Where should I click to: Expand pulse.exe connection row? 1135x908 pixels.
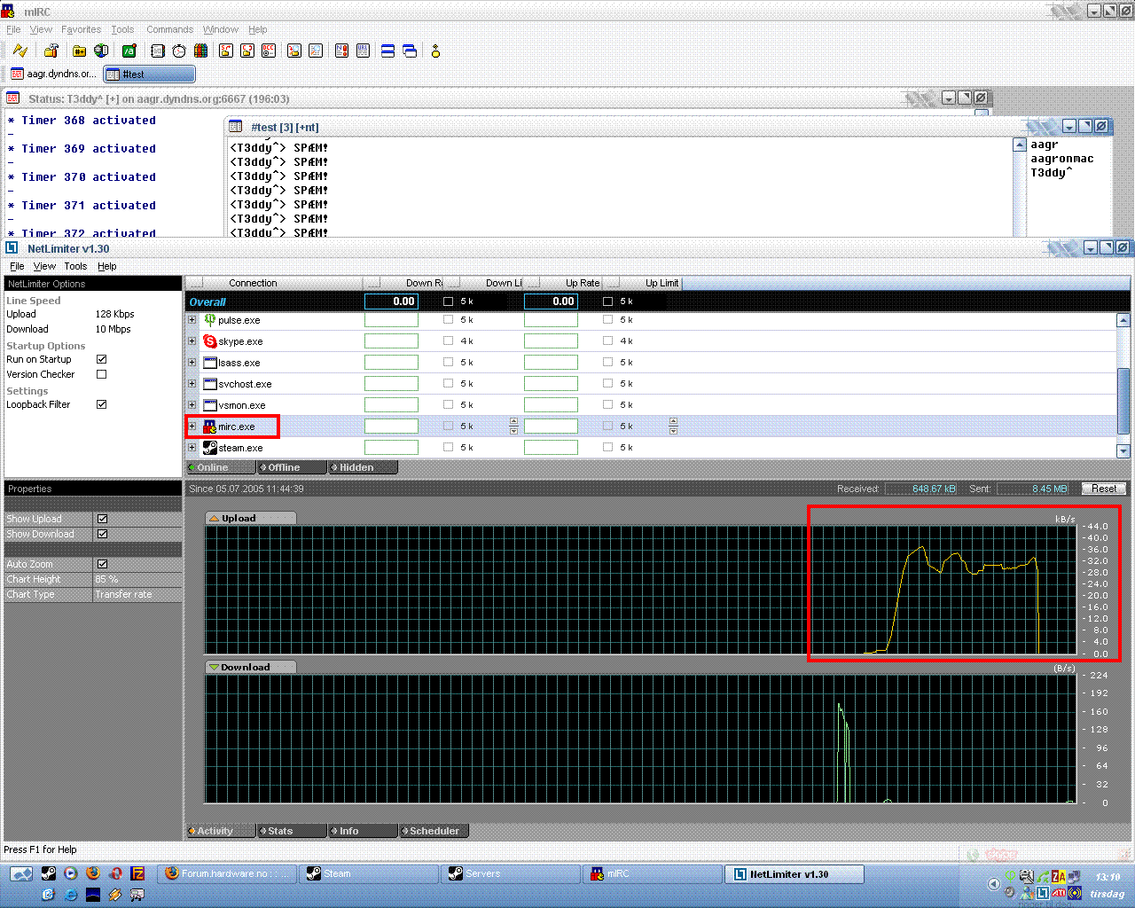click(x=192, y=319)
